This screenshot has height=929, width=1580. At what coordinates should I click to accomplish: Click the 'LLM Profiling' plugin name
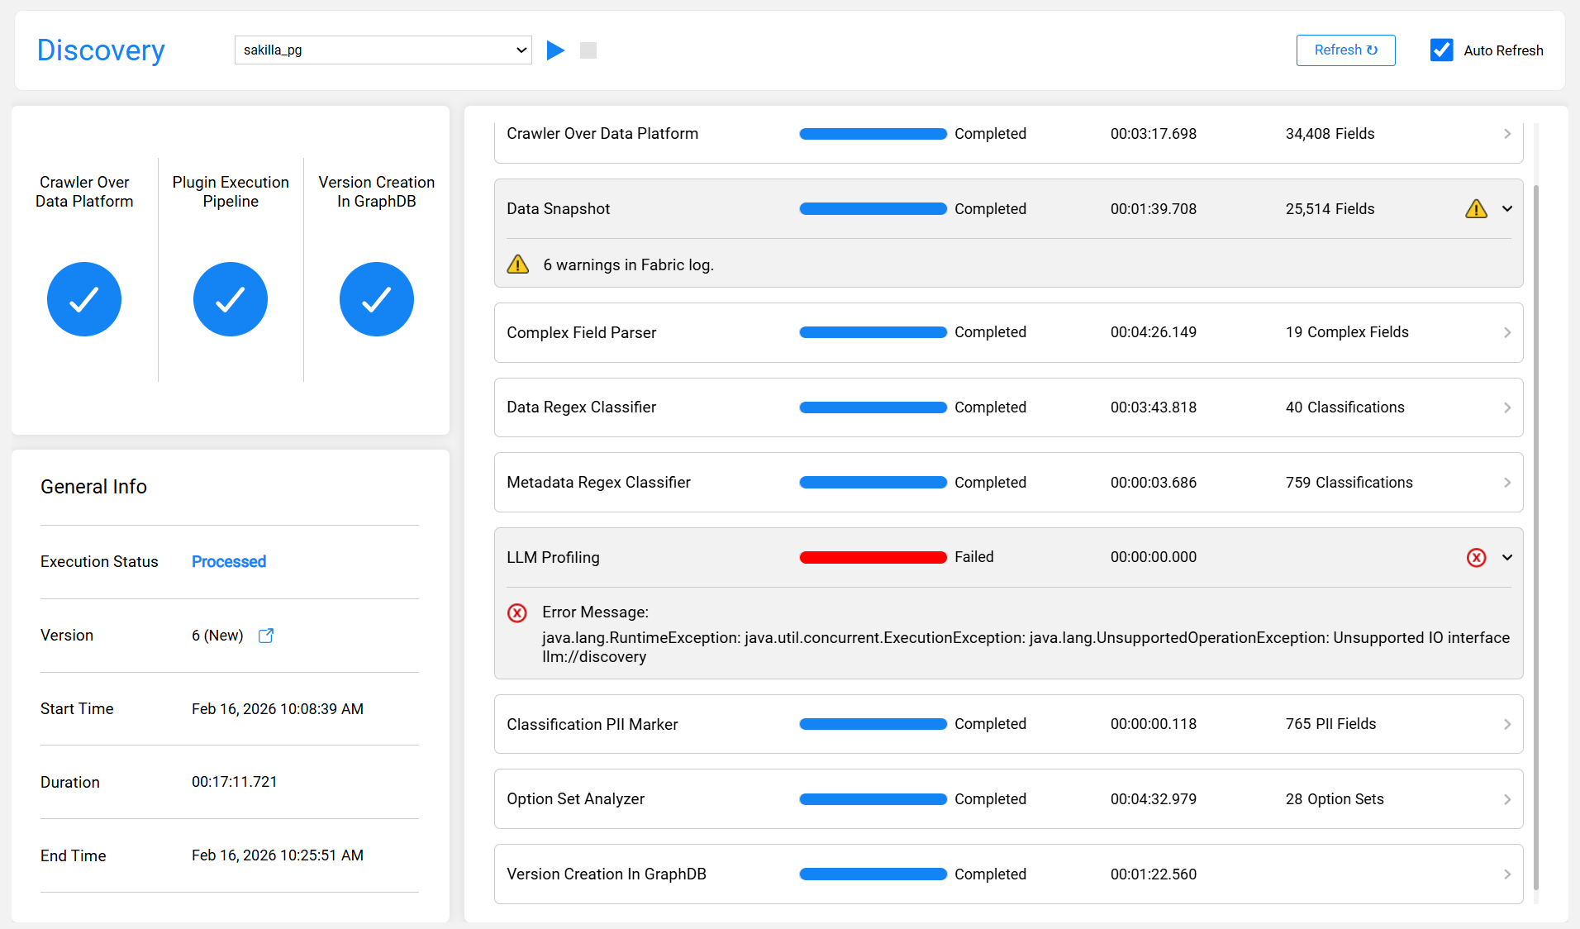(553, 558)
